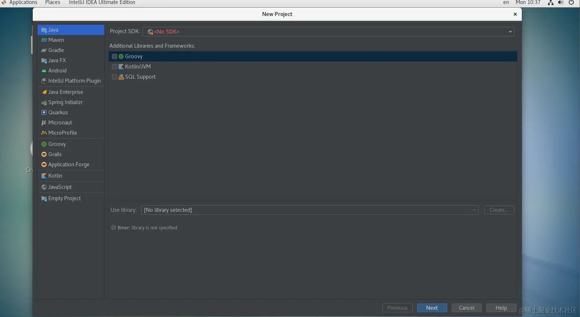
Task: Select the JavaScript globe icon
Action: tap(44, 187)
